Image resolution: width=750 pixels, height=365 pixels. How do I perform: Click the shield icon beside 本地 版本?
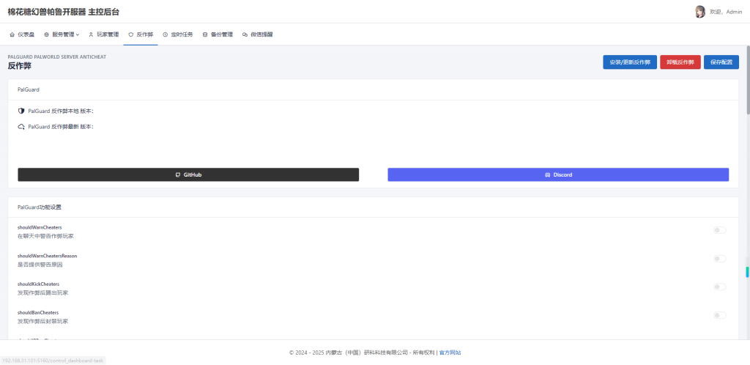21,111
